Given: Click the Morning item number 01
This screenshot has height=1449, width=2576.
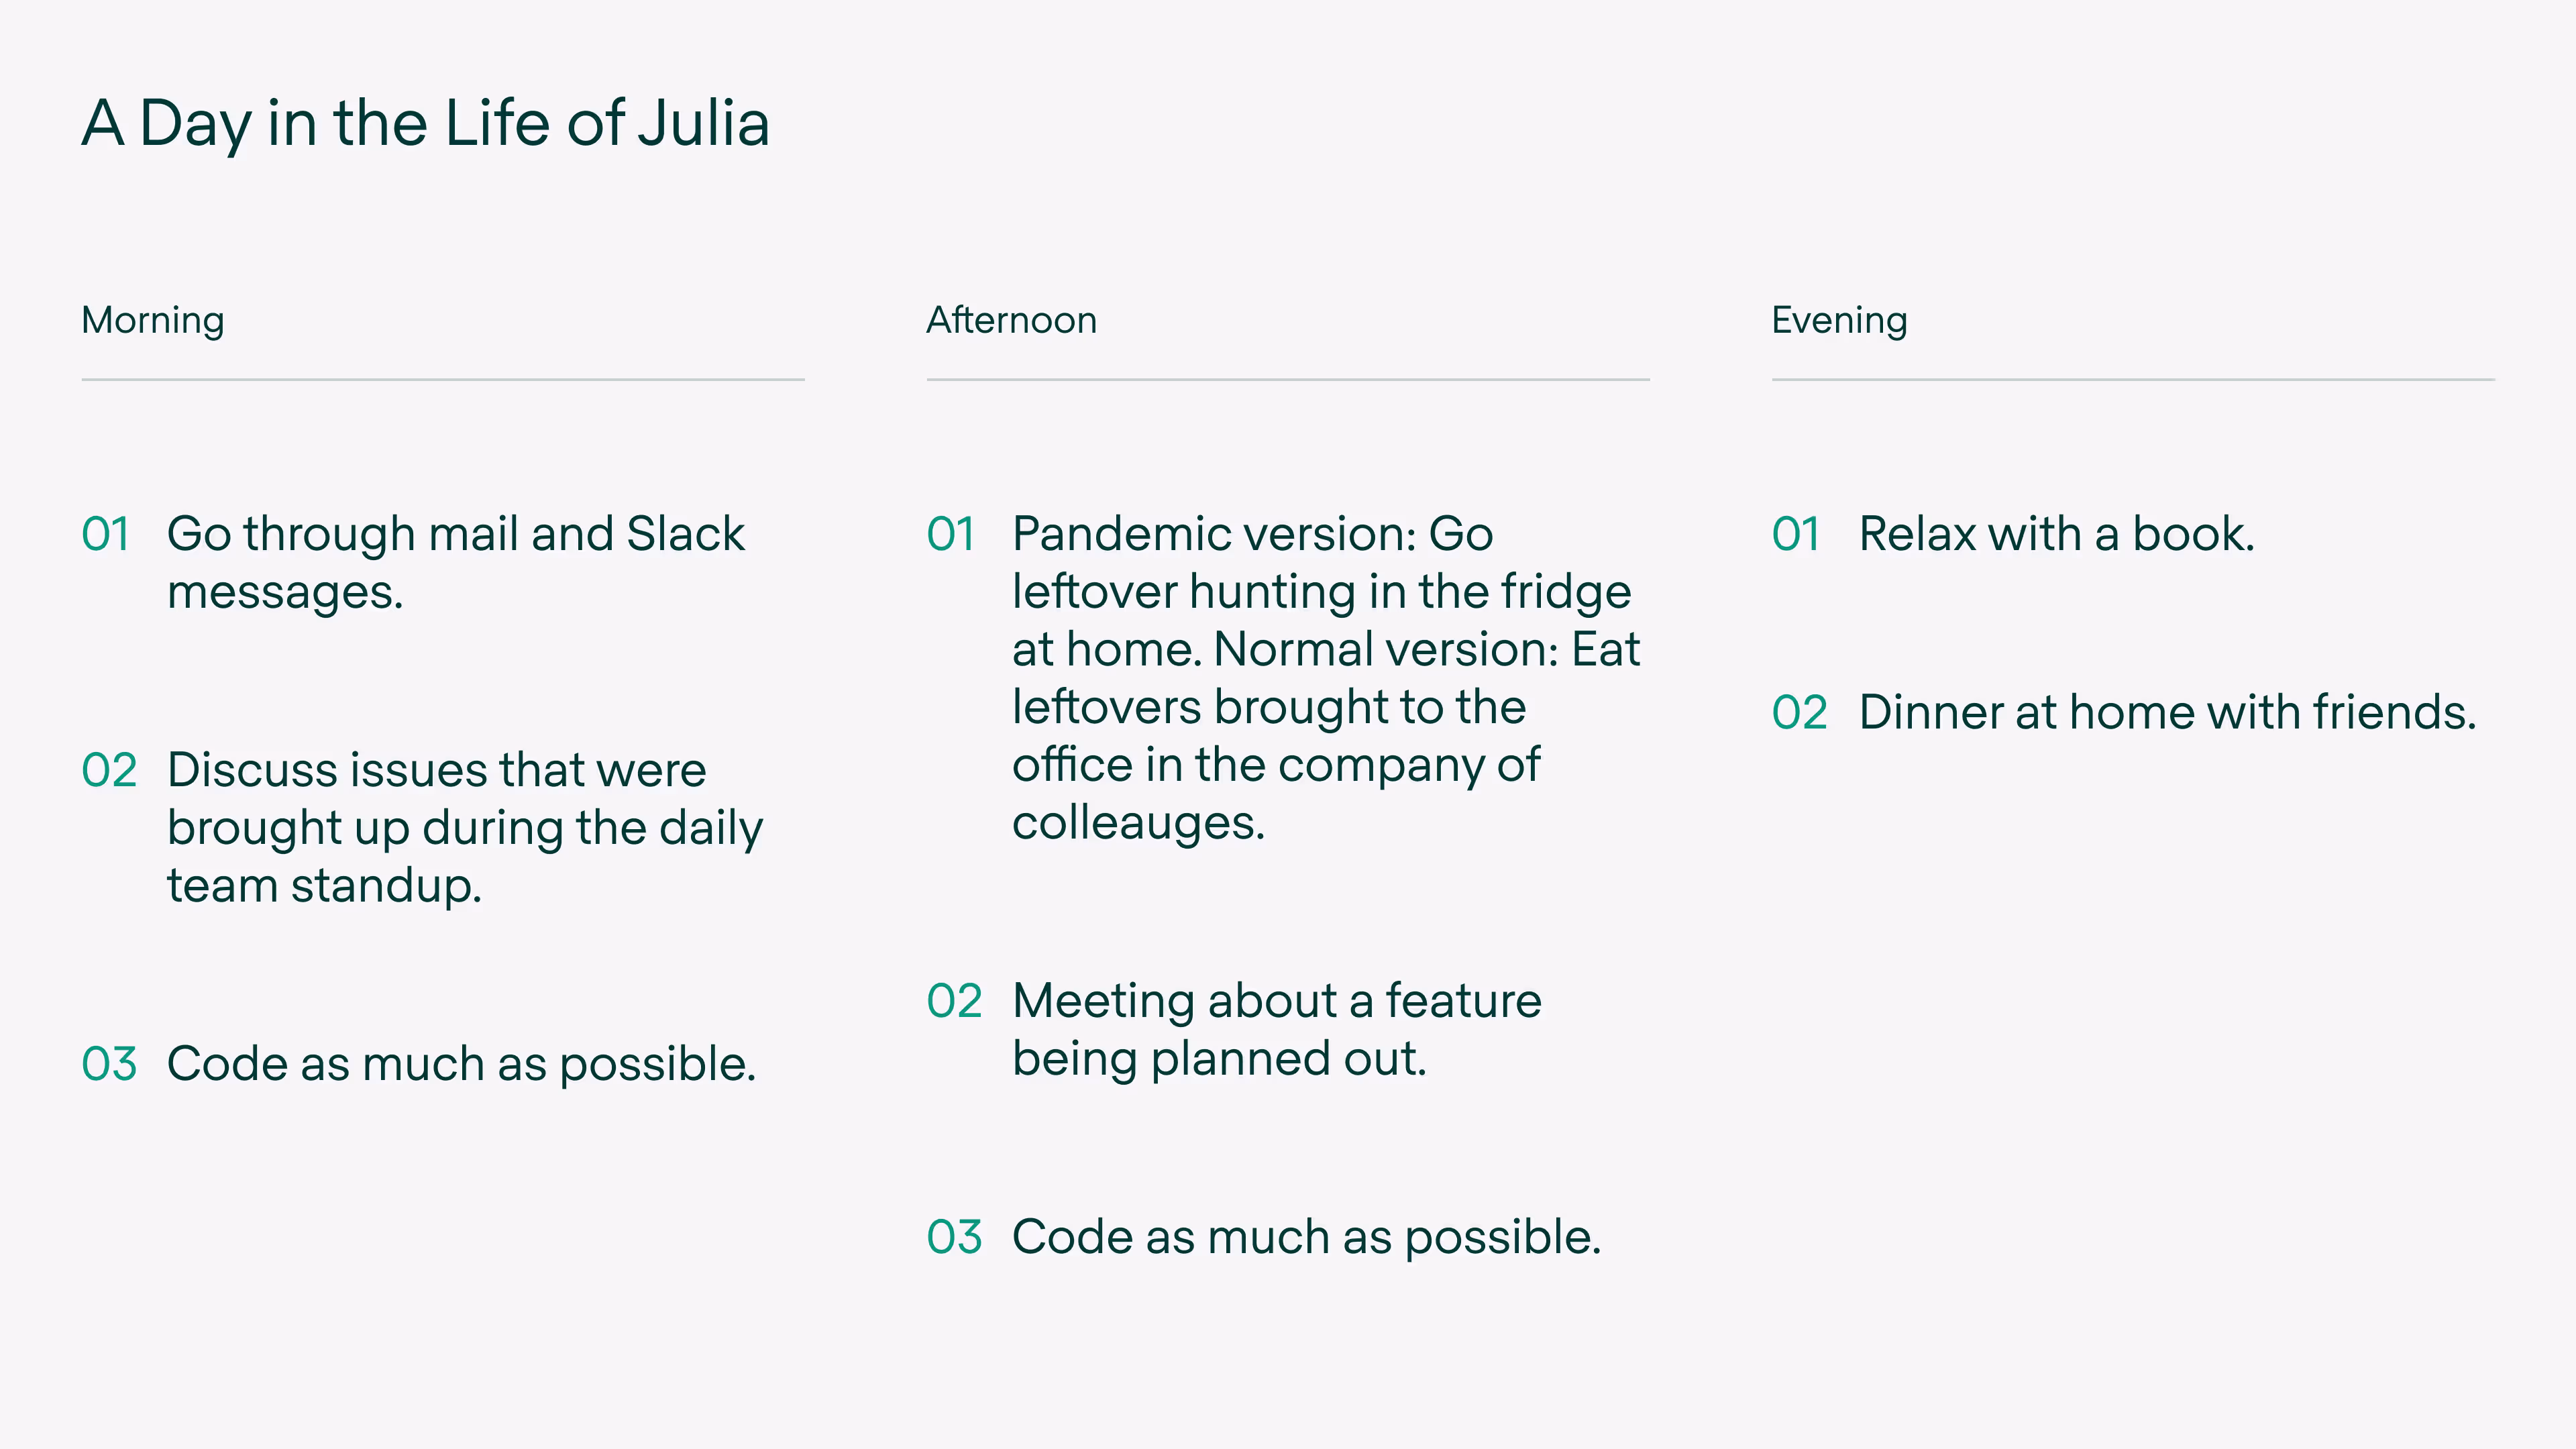Looking at the screenshot, I should 105,534.
